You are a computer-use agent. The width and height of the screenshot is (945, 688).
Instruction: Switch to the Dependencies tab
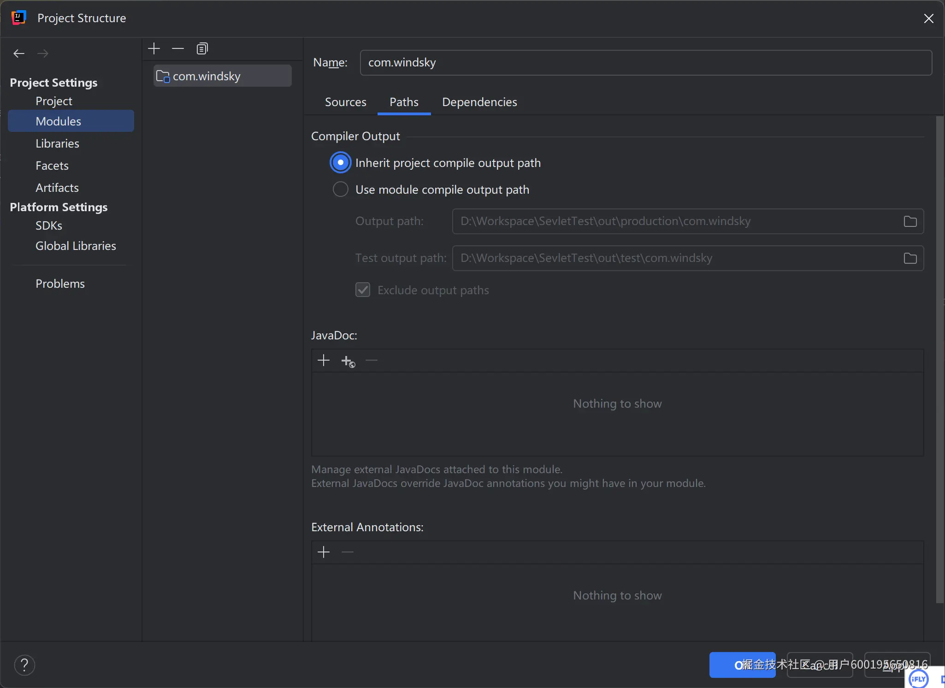(x=479, y=102)
